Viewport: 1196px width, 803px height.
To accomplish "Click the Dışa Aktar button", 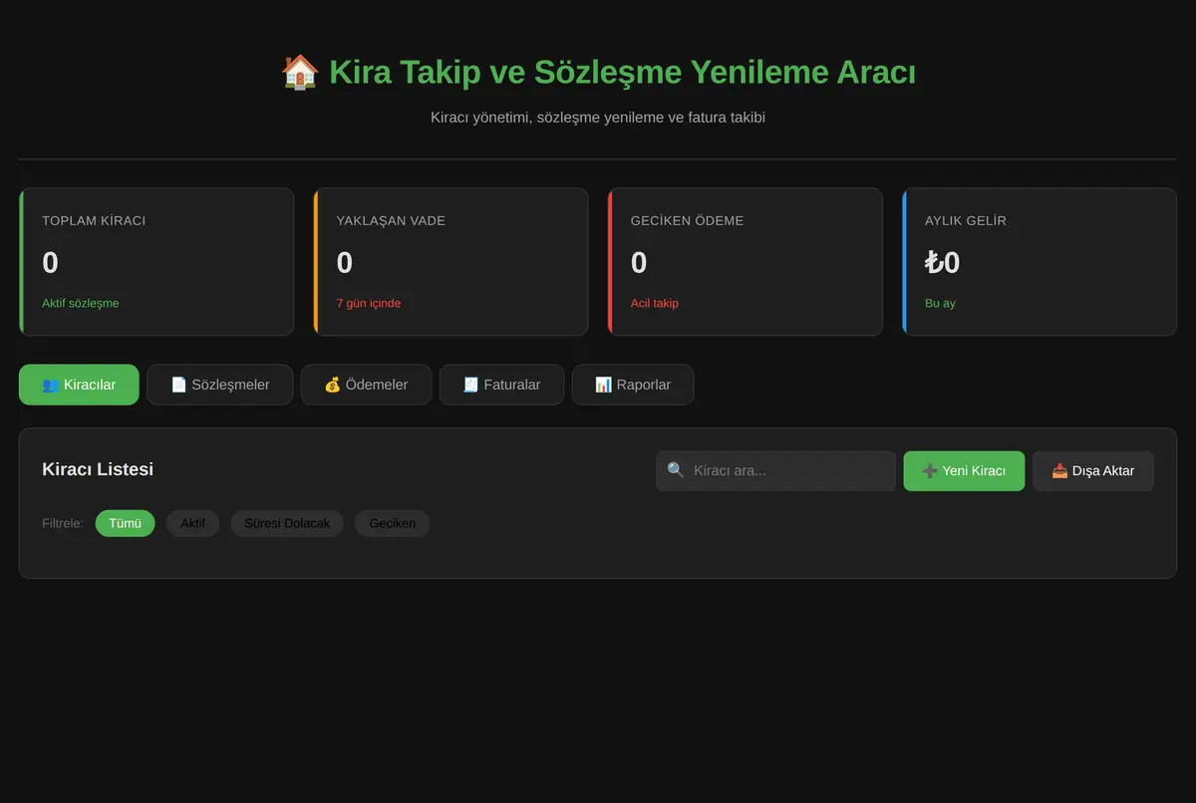I will pyautogui.click(x=1093, y=471).
